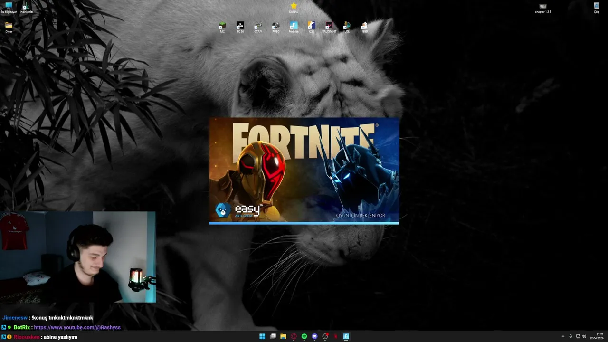Open the volume tray icon
608x342 pixels.
(x=584, y=336)
